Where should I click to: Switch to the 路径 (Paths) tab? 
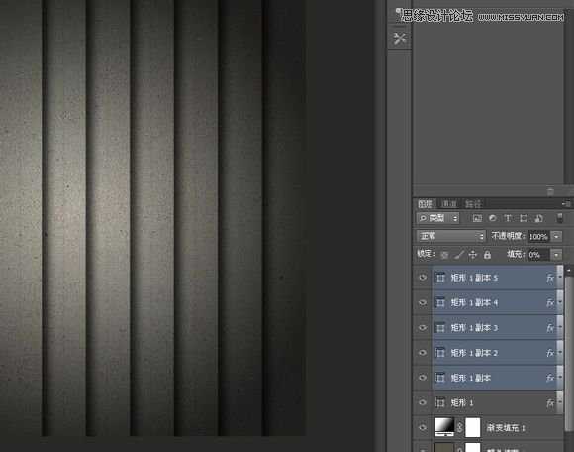(x=473, y=204)
